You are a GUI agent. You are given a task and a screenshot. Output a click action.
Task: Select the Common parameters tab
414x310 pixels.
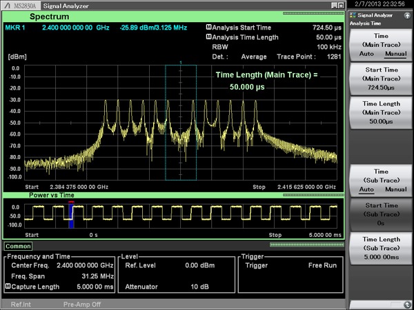click(18, 246)
